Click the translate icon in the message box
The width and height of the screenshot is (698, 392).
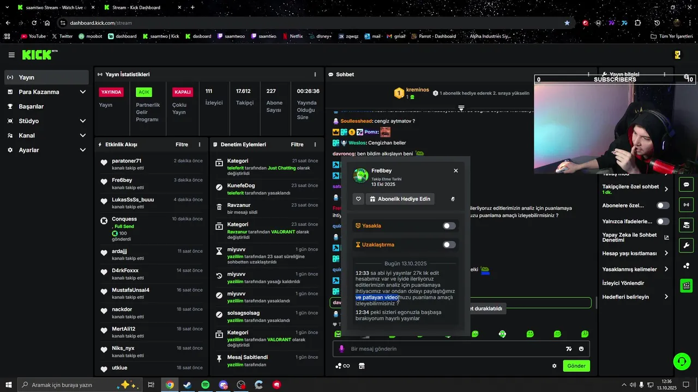pyautogui.click(x=569, y=349)
